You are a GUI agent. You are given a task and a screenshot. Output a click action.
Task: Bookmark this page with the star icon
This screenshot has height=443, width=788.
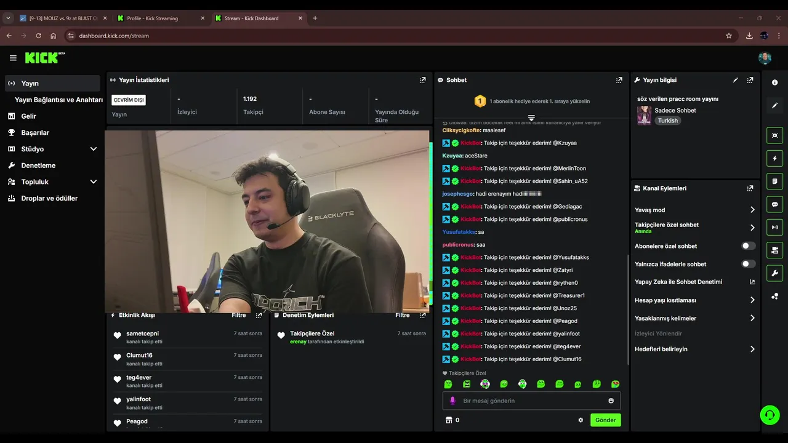coord(729,36)
